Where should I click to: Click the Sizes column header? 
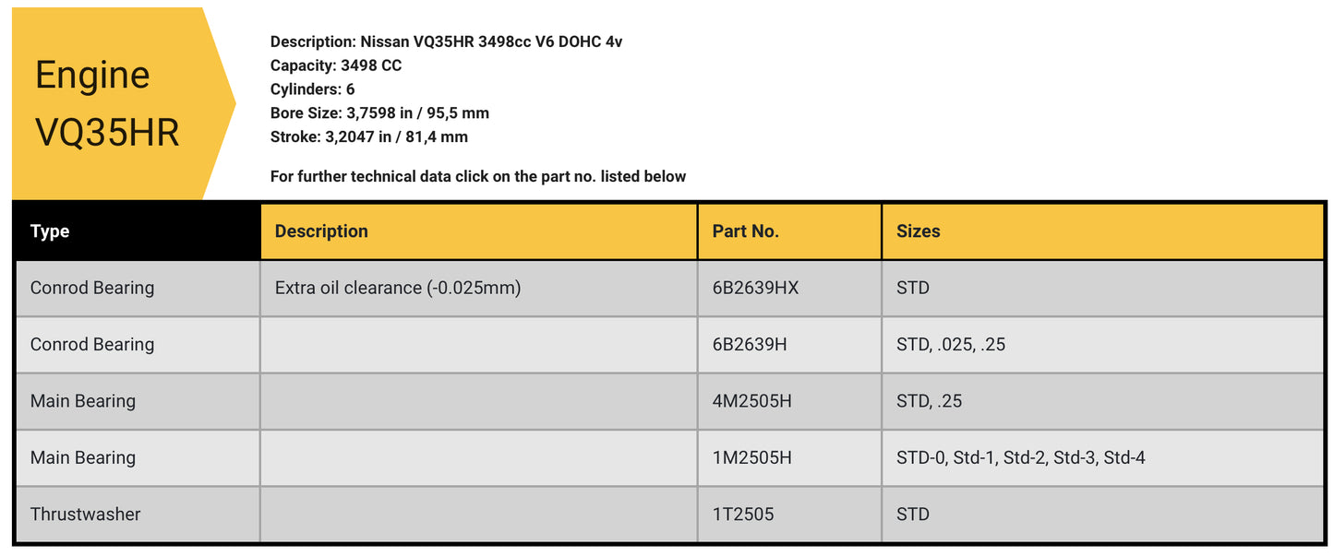[x=918, y=231]
